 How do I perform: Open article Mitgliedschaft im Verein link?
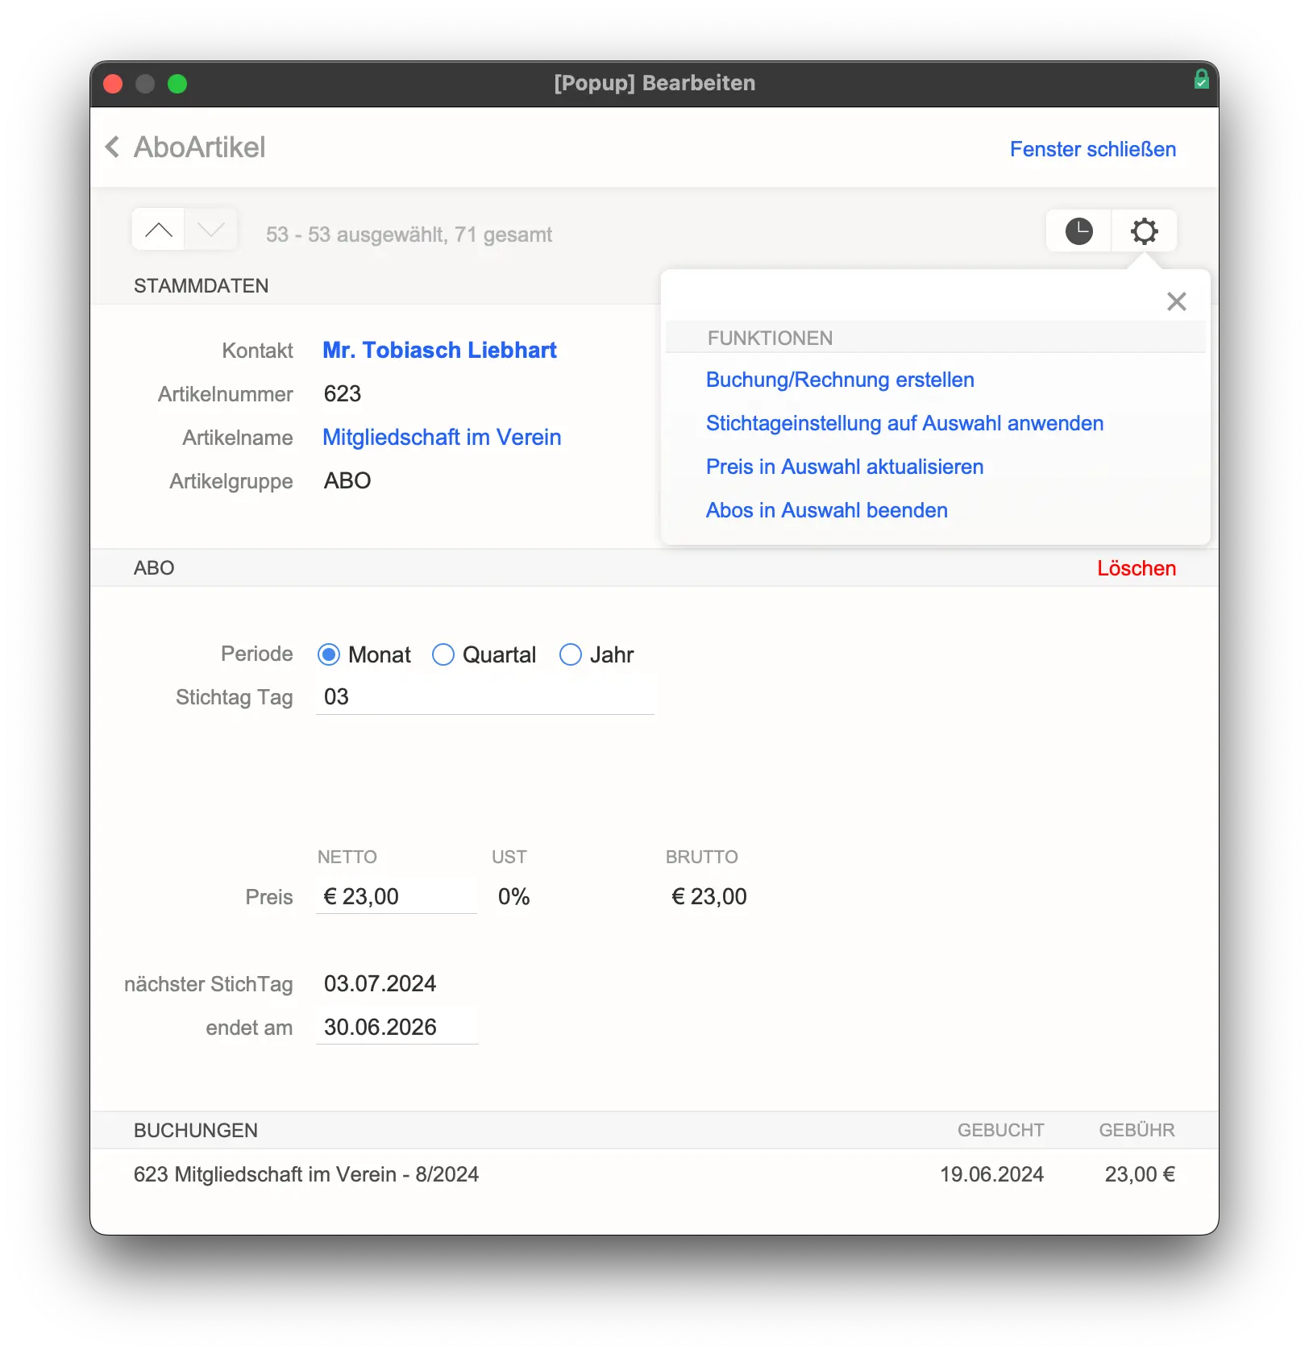point(442,437)
